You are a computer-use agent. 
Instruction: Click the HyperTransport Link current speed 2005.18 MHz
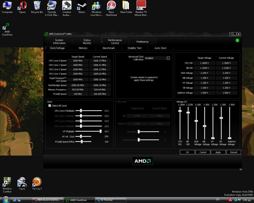[100, 80]
